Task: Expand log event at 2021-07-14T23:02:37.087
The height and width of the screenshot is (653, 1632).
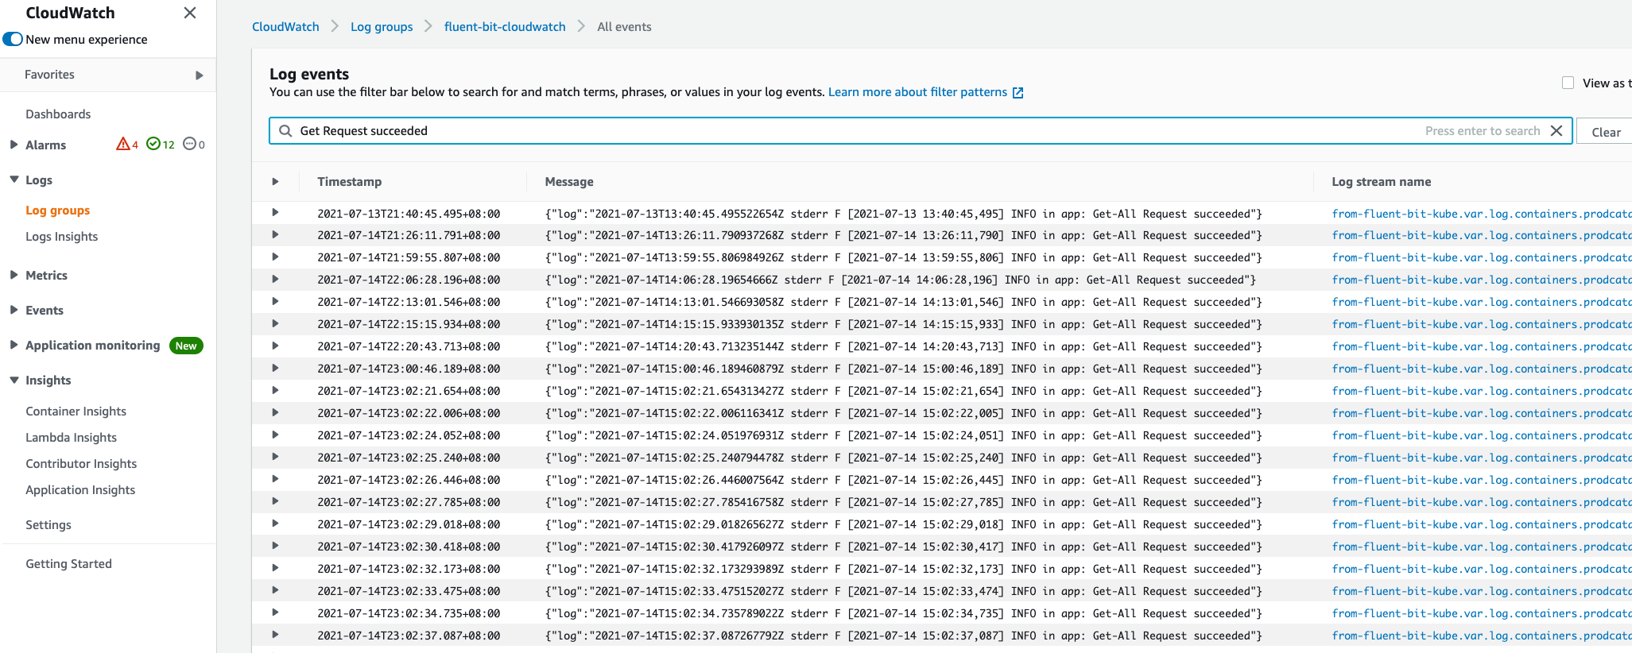Action: click(x=275, y=634)
